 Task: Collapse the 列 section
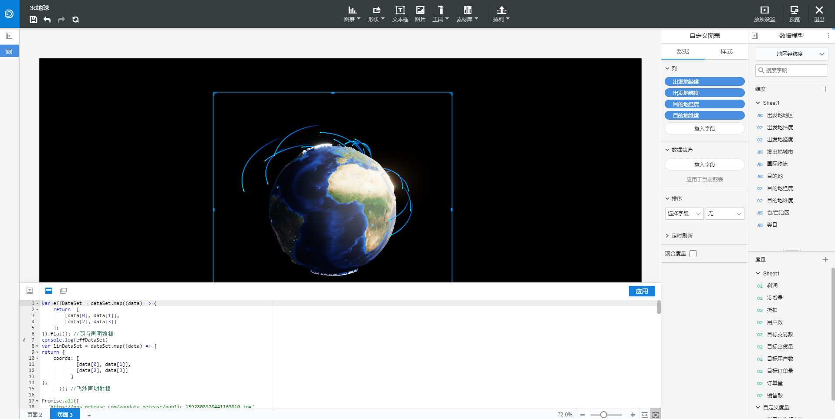coord(667,69)
